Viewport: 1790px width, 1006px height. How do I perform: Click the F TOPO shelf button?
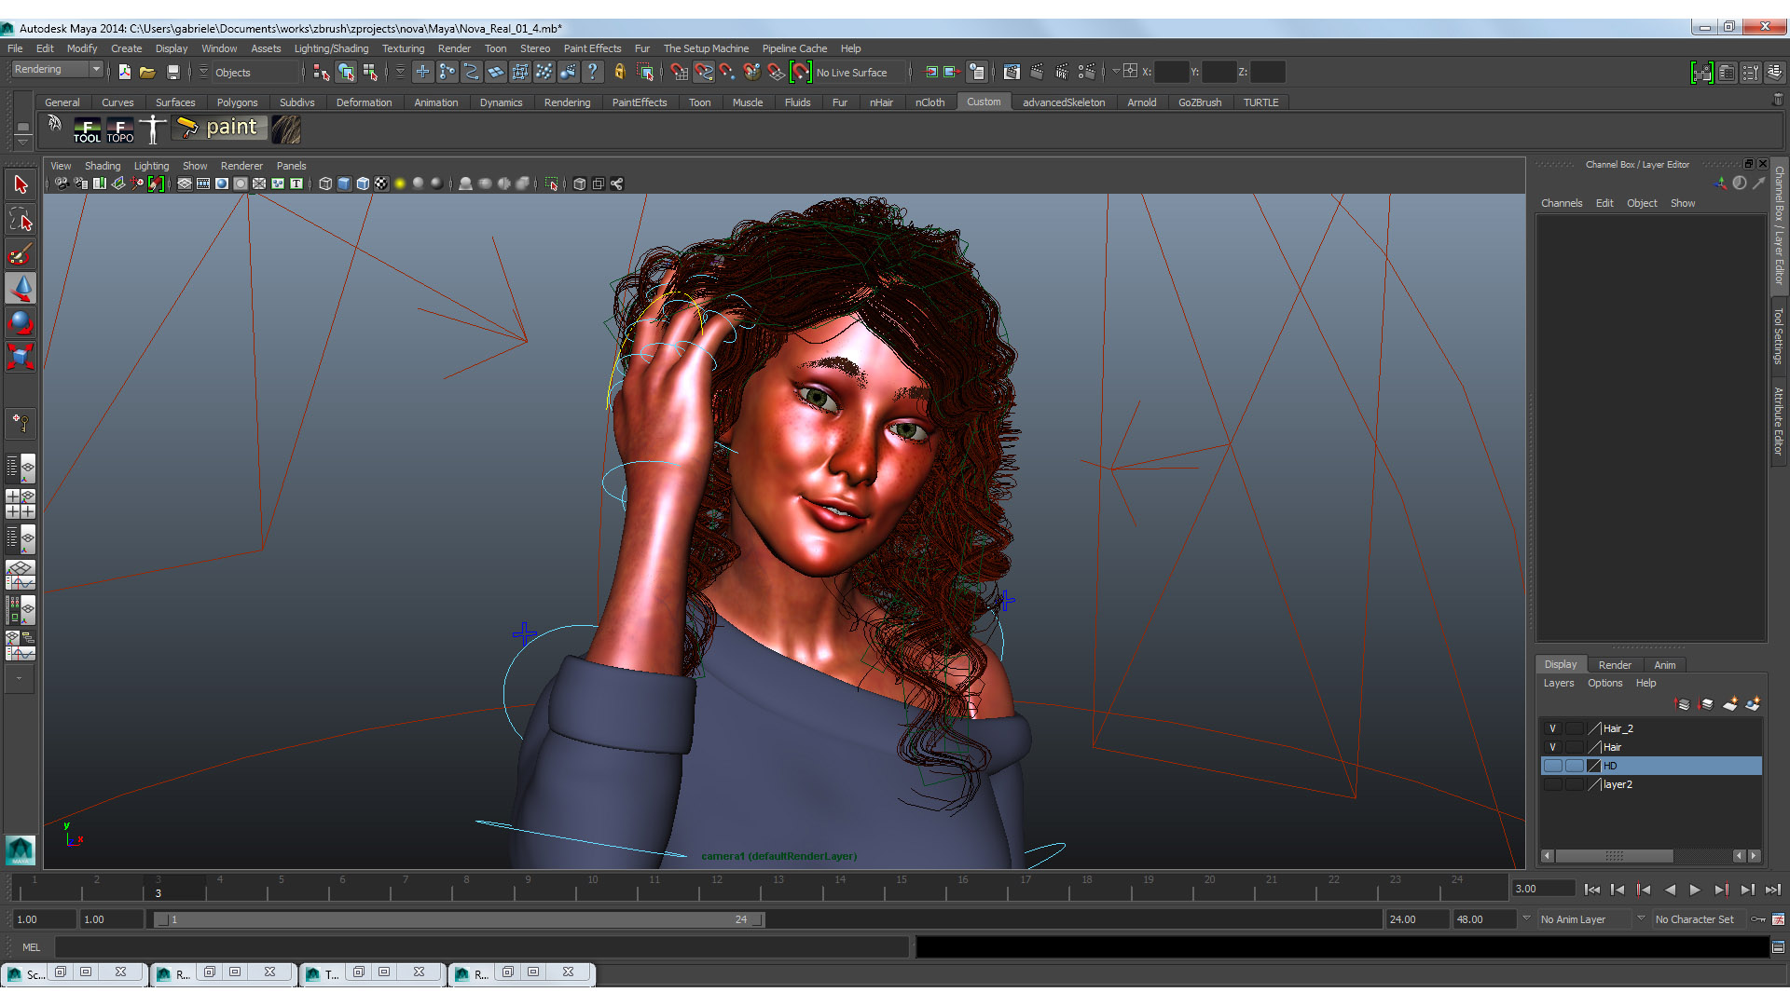click(x=120, y=129)
